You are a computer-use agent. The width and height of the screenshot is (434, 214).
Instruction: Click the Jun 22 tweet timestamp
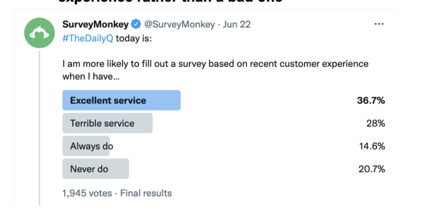(x=237, y=24)
